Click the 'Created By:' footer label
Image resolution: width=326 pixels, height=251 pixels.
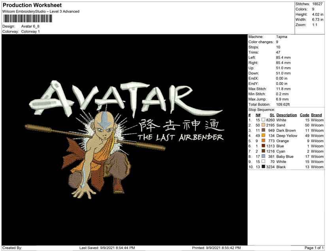[x=12, y=248]
